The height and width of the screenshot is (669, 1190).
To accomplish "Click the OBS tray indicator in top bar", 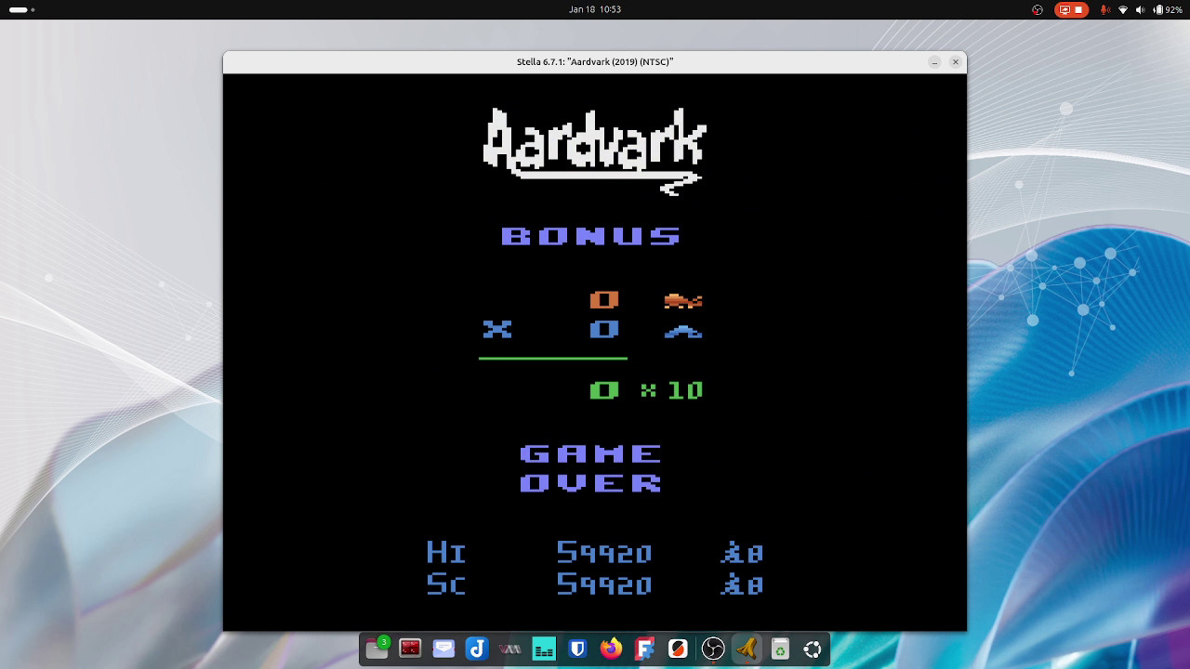I will click(1038, 9).
